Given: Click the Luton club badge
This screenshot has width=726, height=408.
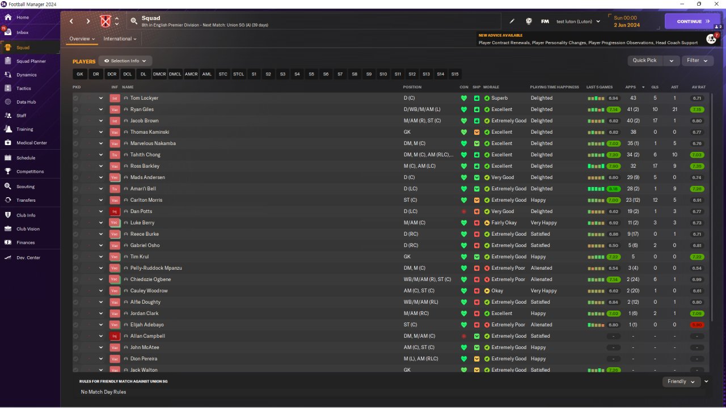Looking at the screenshot, I should pyautogui.click(x=105, y=22).
